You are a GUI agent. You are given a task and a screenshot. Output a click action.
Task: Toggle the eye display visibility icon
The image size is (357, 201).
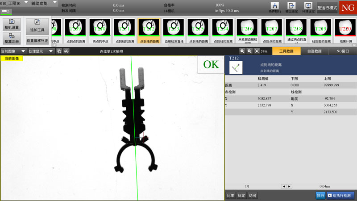[x=66, y=51]
